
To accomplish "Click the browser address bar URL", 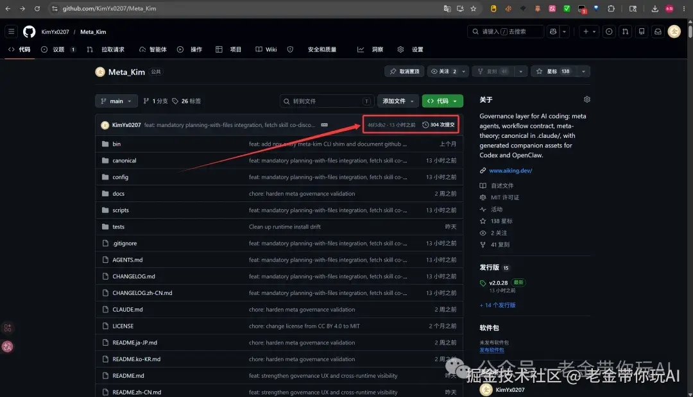I will point(109,8).
